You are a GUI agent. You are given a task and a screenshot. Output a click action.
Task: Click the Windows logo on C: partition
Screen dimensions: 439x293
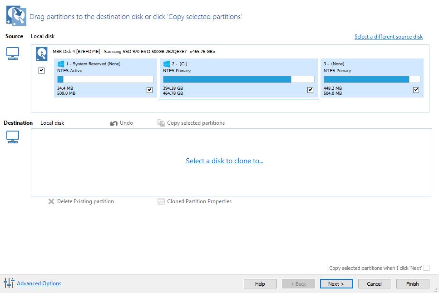point(167,64)
